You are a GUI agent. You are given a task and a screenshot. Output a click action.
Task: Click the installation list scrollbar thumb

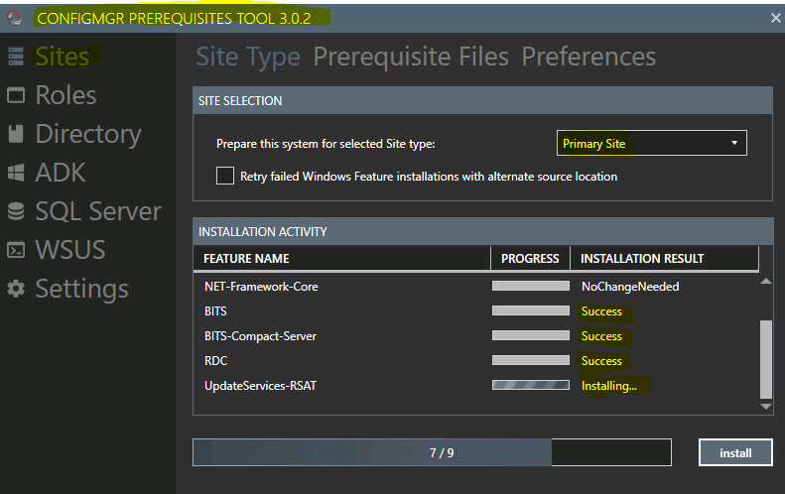[765, 359]
